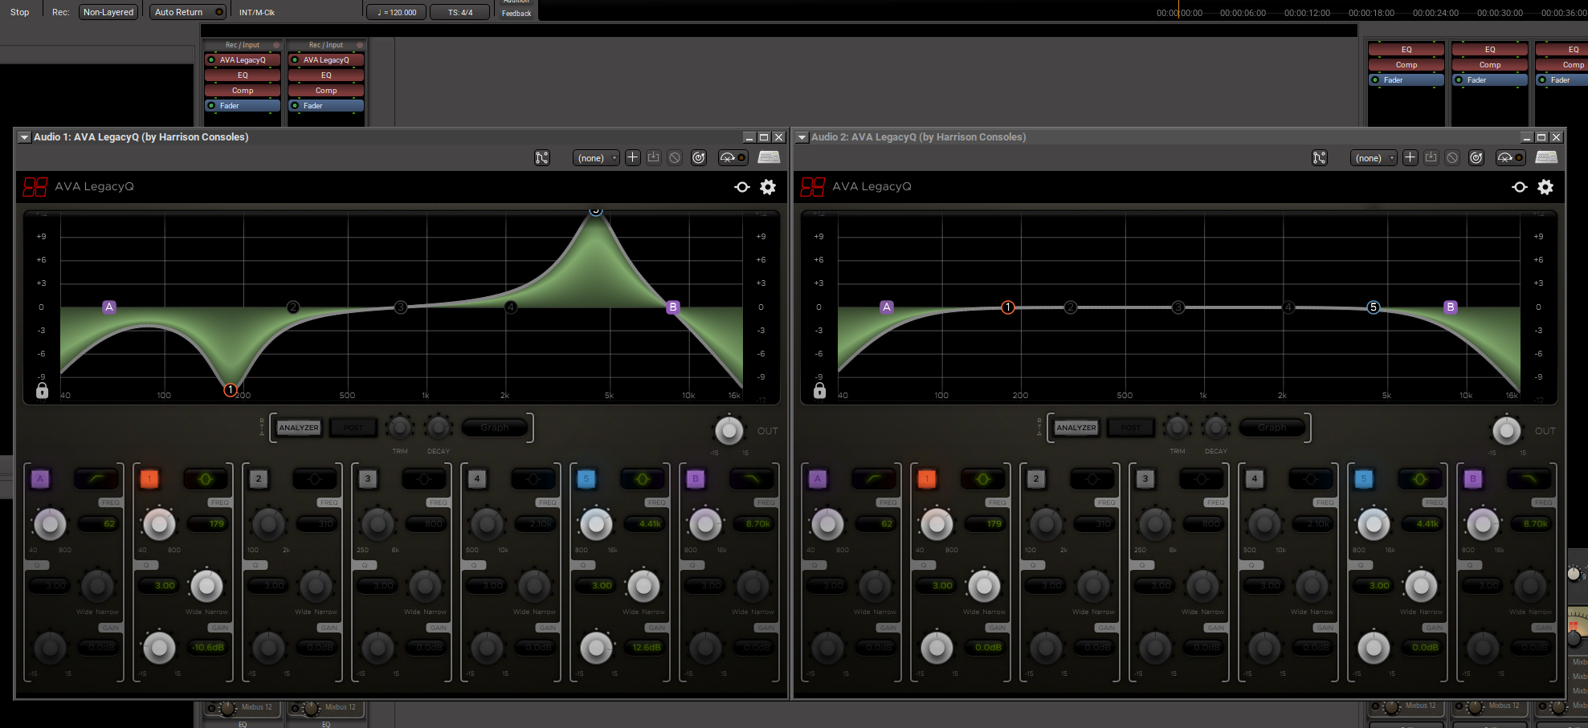This screenshot has width=1588, height=728.
Task: Click the lock icon on Audio 2 graph
Action: [x=819, y=391]
